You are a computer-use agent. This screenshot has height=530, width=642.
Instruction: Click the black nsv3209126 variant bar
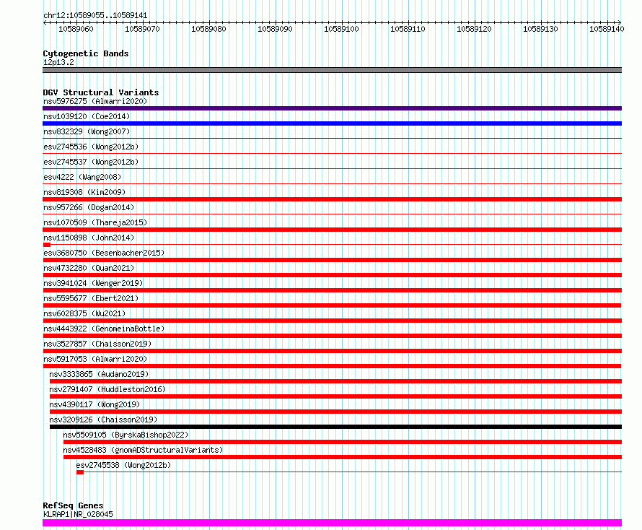point(335,427)
